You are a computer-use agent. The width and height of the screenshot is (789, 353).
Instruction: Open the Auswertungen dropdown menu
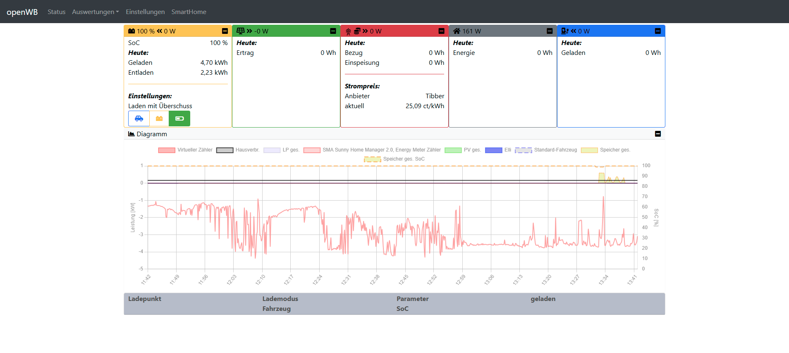pyautogui.click(x=96, y=12)
